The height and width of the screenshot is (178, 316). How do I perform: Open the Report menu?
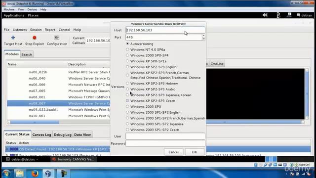click(x=50, y=30)
